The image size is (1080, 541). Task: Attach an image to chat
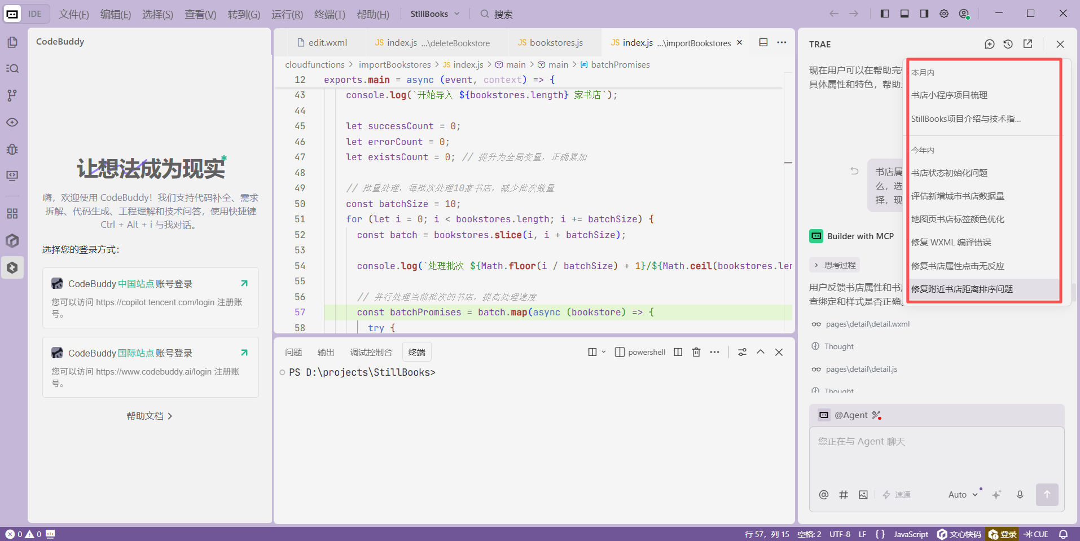pyautogui.click(x=863, y=495)
